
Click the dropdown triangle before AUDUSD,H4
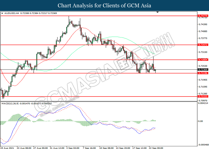(x=2, y=13)
